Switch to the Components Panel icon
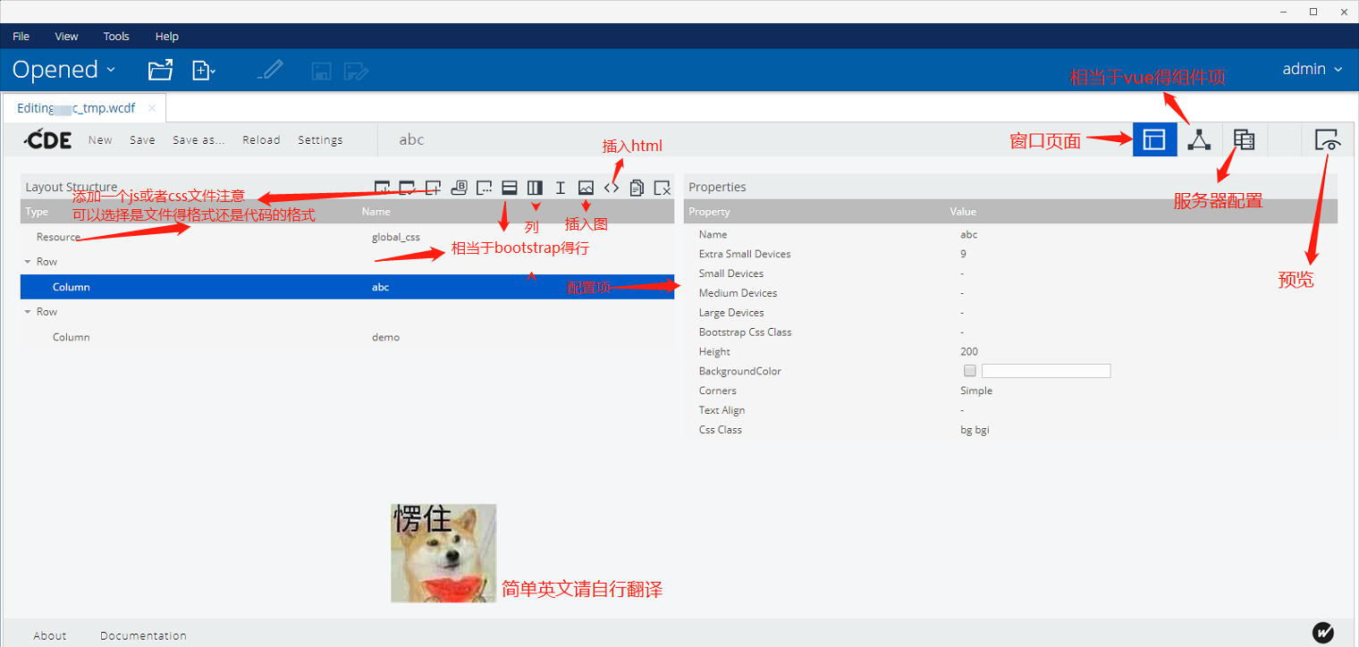This screenshot has height=647, width=1359. click(1199, 139)
